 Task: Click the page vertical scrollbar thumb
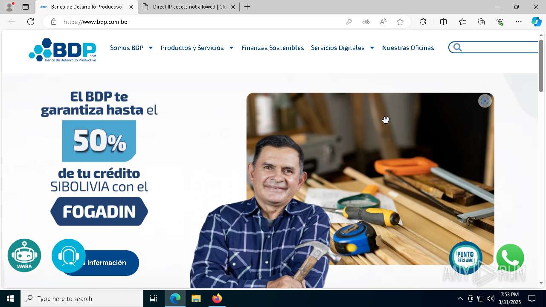541,66
